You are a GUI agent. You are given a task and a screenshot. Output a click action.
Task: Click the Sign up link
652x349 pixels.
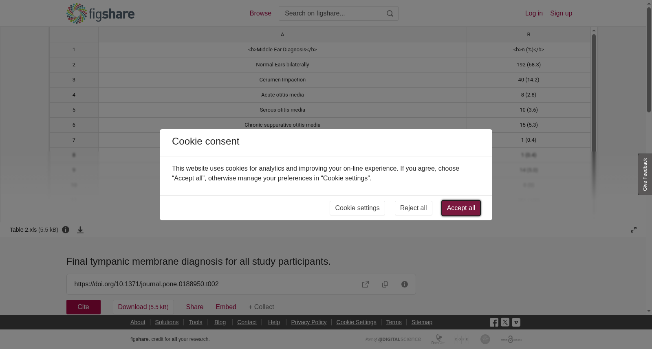tap(561, 13)
